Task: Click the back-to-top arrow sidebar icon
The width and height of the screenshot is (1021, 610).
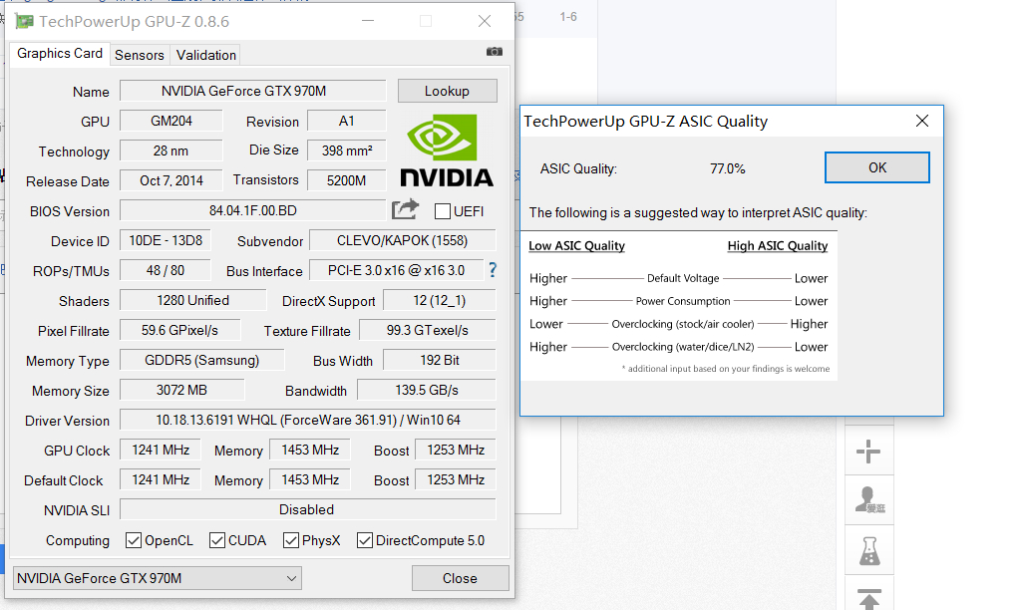Action: point(869,598)
